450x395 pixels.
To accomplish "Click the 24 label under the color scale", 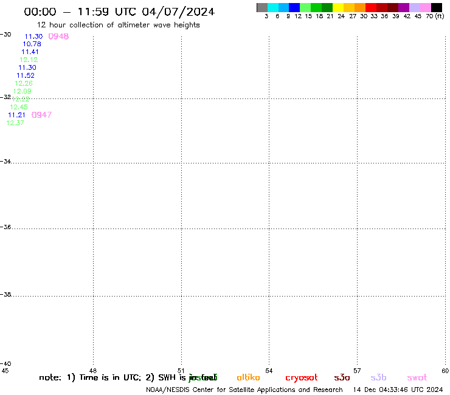I will (341, 16).
